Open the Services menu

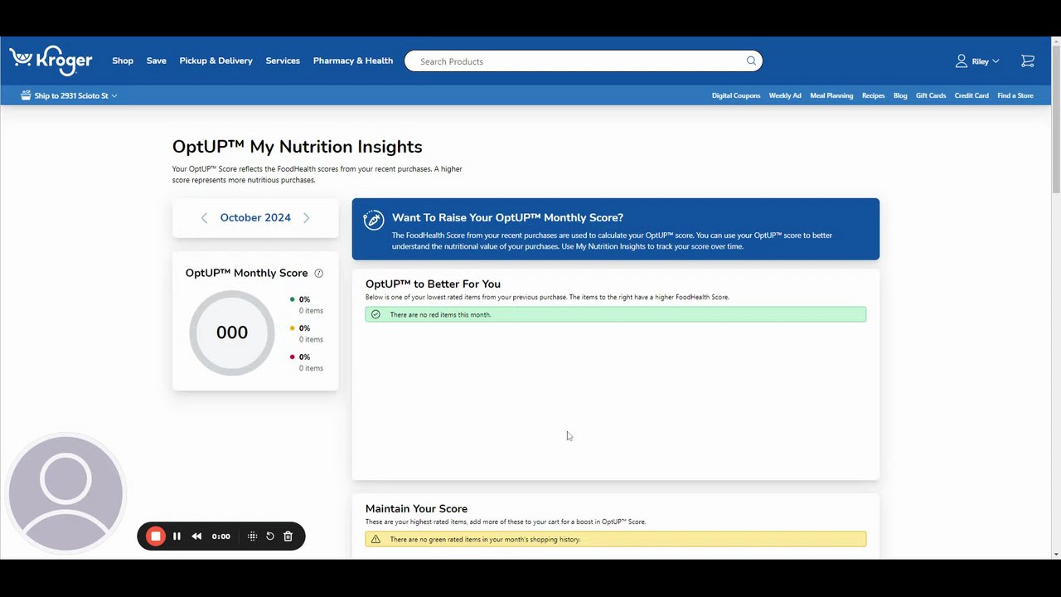click(x=283, y=61)
